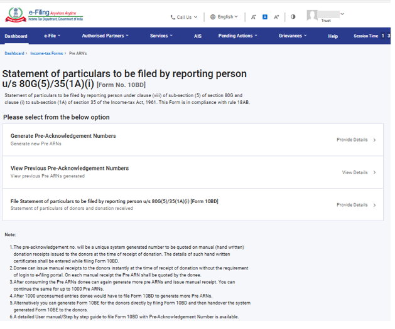Open the e-File dropdown menu

click(x=53, y=36)
